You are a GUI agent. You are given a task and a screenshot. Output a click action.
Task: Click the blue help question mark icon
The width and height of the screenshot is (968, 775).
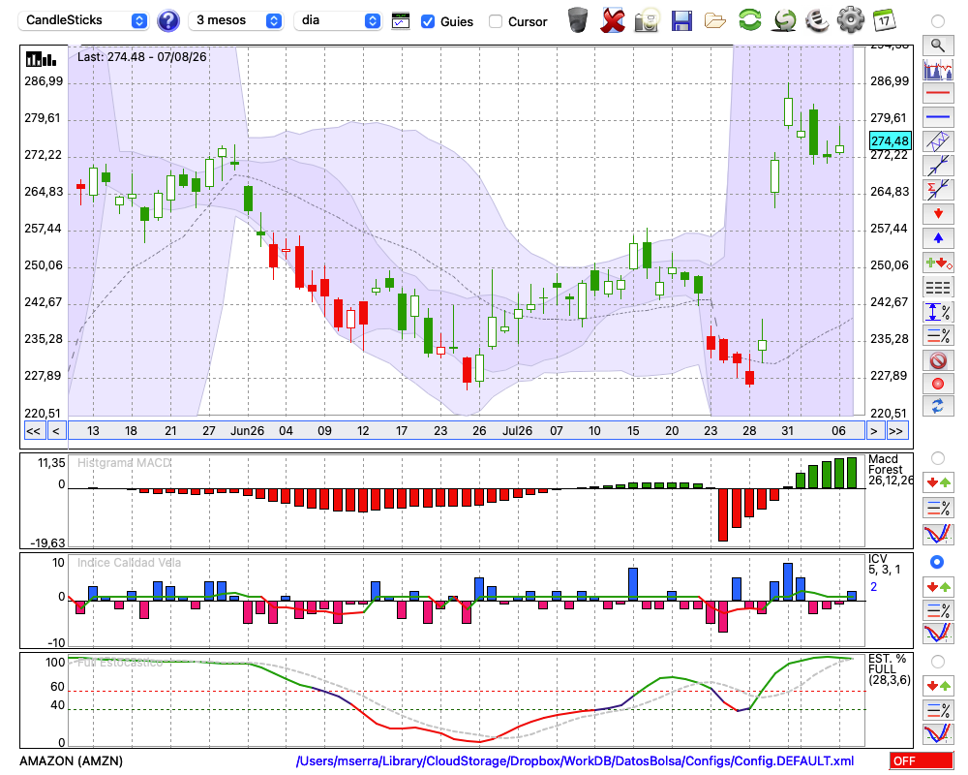(167, 21)
